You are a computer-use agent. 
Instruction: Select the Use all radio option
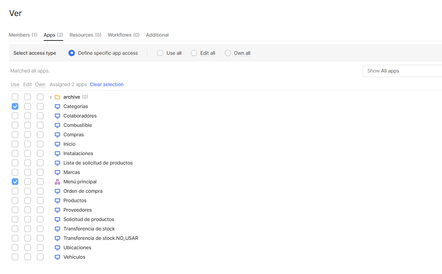[160, 53]
